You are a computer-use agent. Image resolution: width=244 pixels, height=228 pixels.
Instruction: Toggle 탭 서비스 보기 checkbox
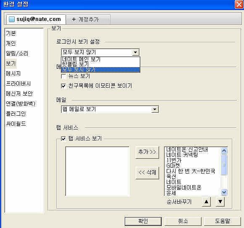tap(63, 138)
